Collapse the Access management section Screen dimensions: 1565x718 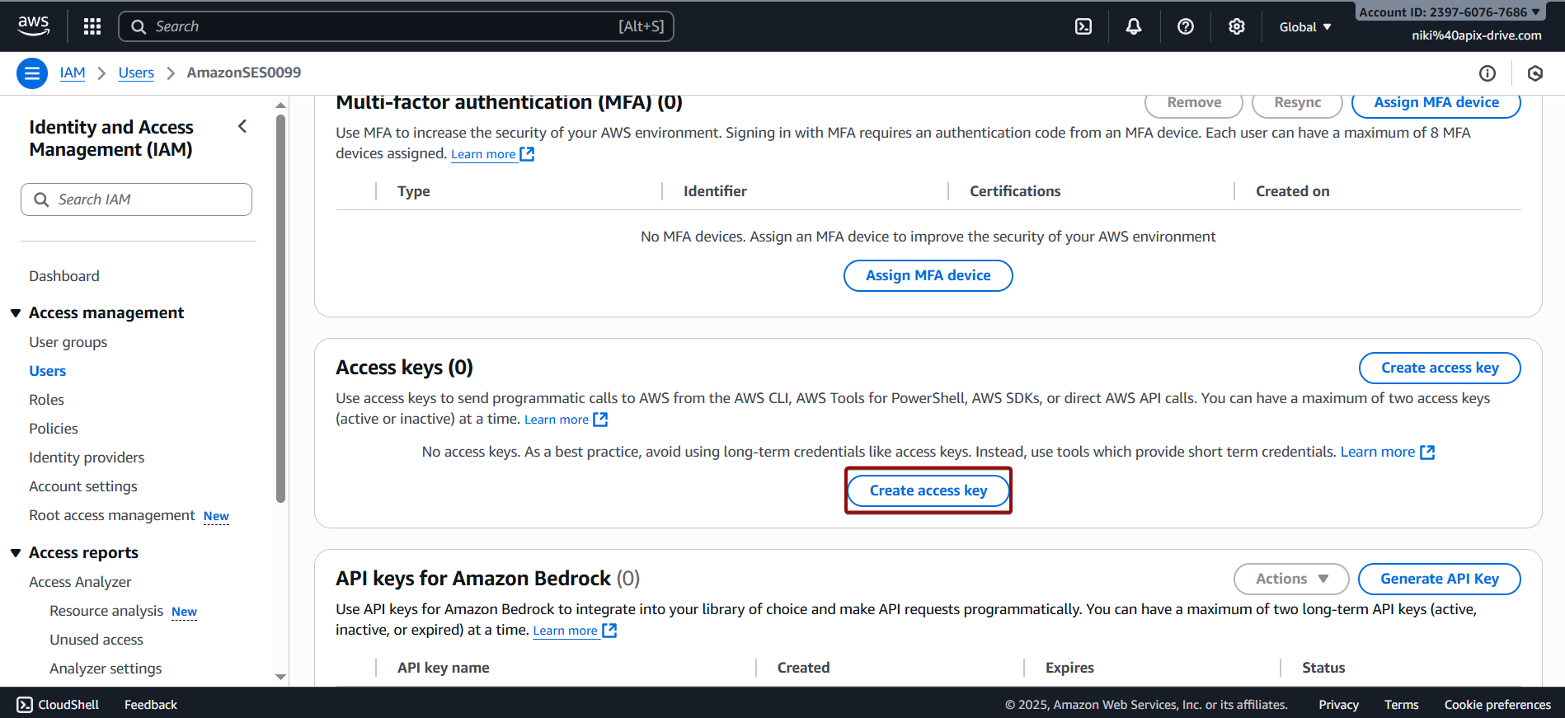point(16,313)
